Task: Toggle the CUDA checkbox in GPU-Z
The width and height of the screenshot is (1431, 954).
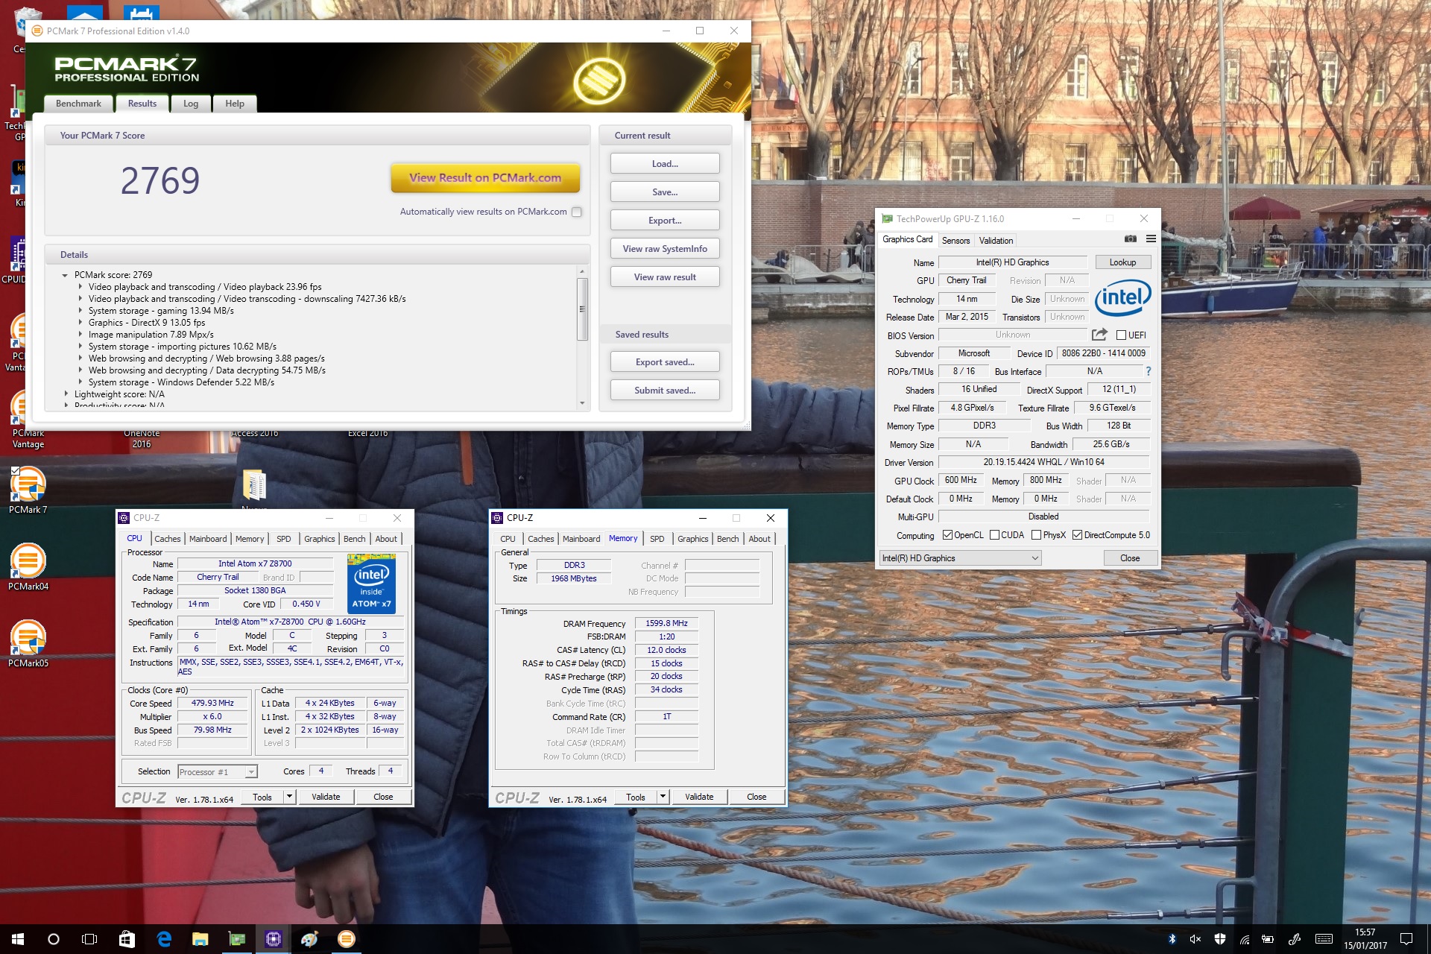Action: [x=994, y=535]
